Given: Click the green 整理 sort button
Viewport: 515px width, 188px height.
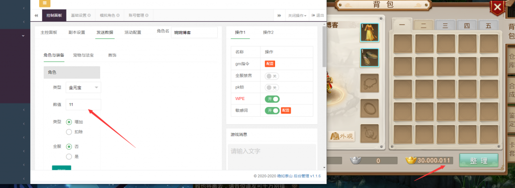Looking at the screenshot, I should pos(479,161).
